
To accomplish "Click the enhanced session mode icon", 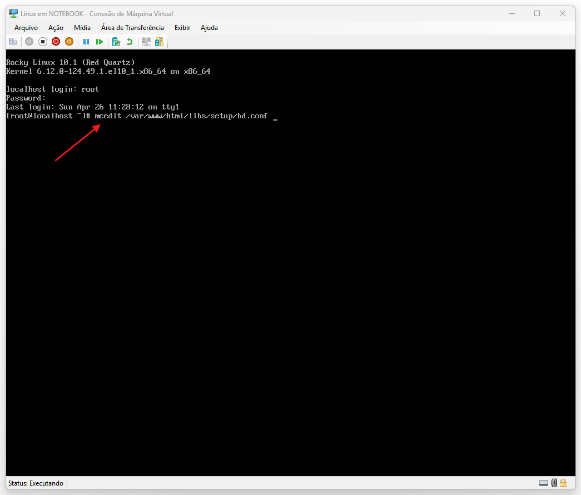I will point(146,42).
